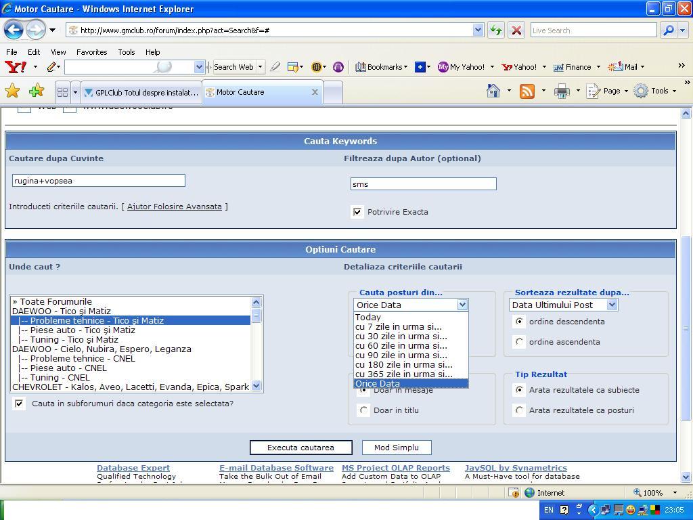Click the Stop loading red X icon
Screen dimensions: 693x520
[x=516, y=30]
